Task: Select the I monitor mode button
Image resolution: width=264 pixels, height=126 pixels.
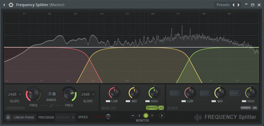Action: click(139, 116)
